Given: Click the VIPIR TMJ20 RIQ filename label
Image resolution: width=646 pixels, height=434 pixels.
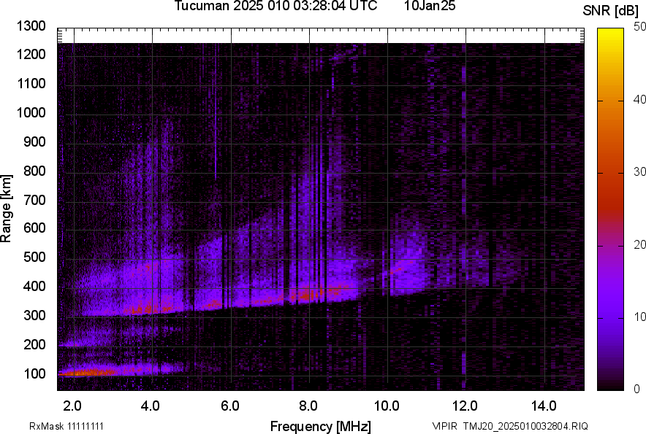Looking at the screenshot, I should click(509, 426).
